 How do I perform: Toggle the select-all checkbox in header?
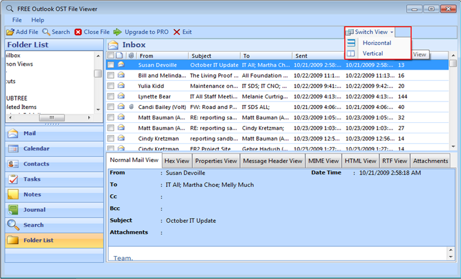111,56
